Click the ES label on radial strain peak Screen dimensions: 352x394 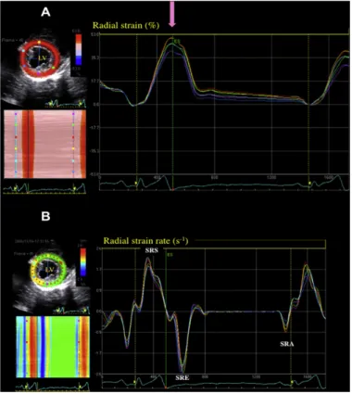pyautogui.click(x=177, y=41)
